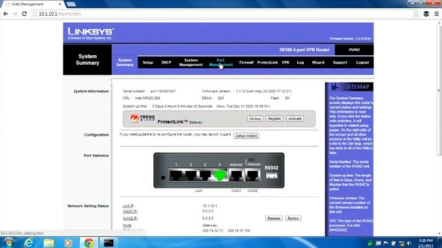This screenshot has height=248, width=442.
Task: Click the Linksys logo
Action: tap(90, 34)
